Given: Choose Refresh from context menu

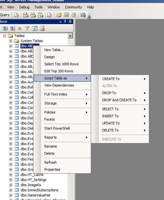Looking at the screenshot, I should coord(62,162).
